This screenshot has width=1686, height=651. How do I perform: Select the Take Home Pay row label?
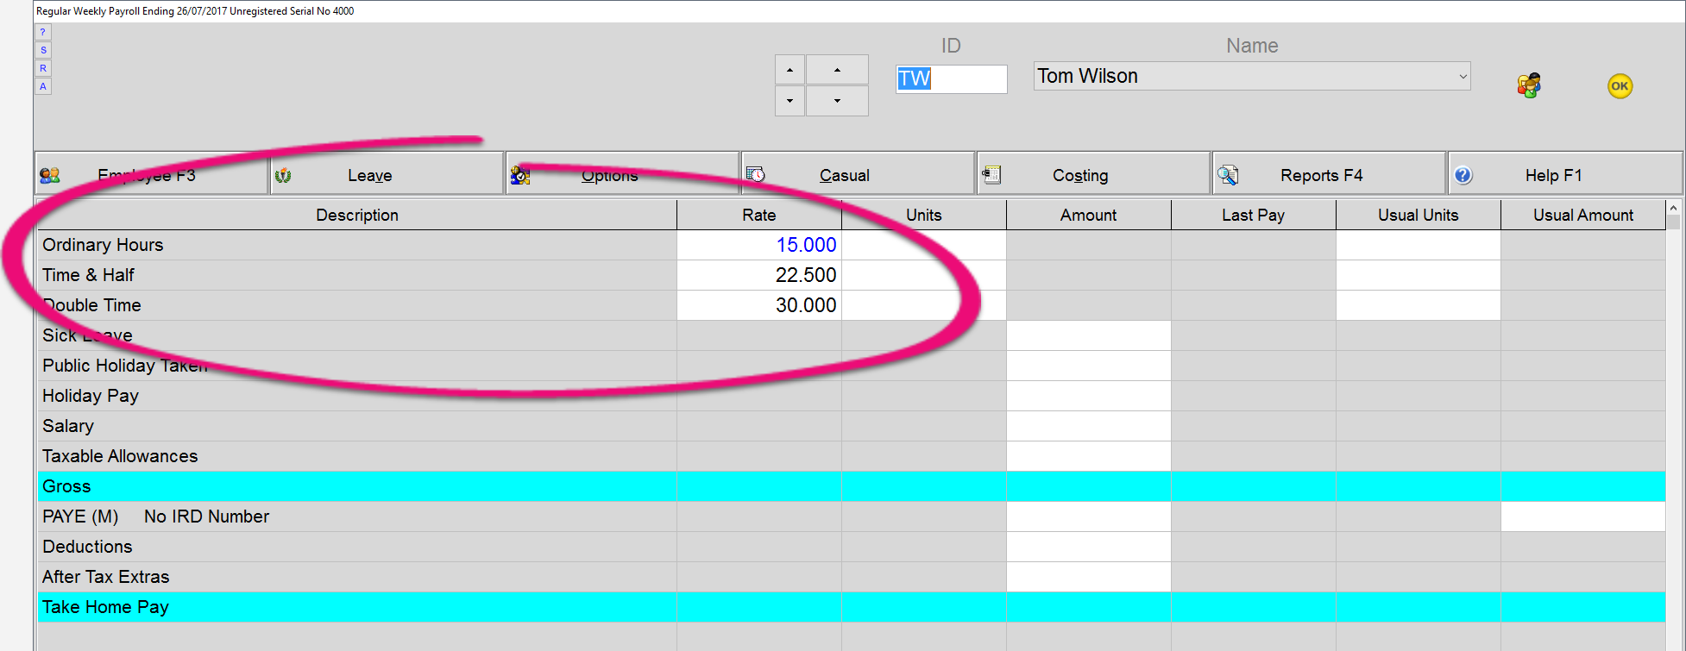(x=105, y=607)
